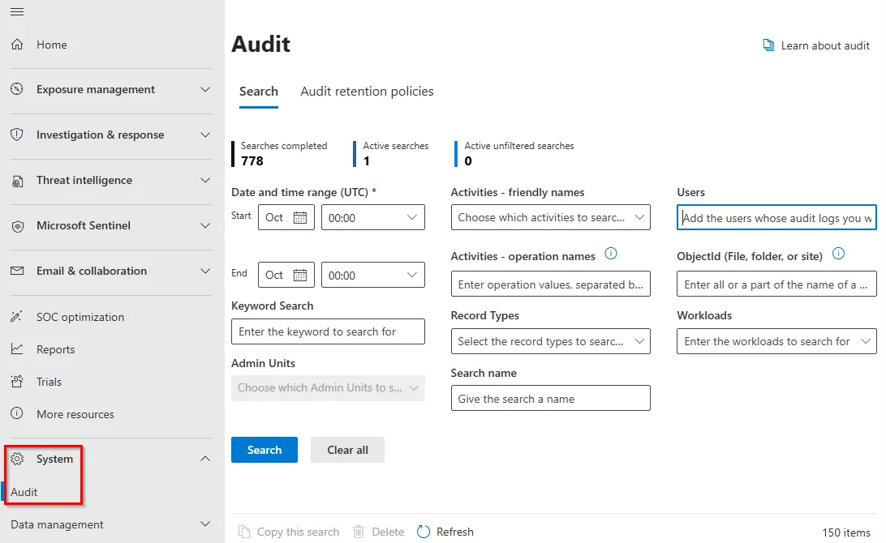
Task: Select Audit under System in sidebar
Action: click(24, 492)
